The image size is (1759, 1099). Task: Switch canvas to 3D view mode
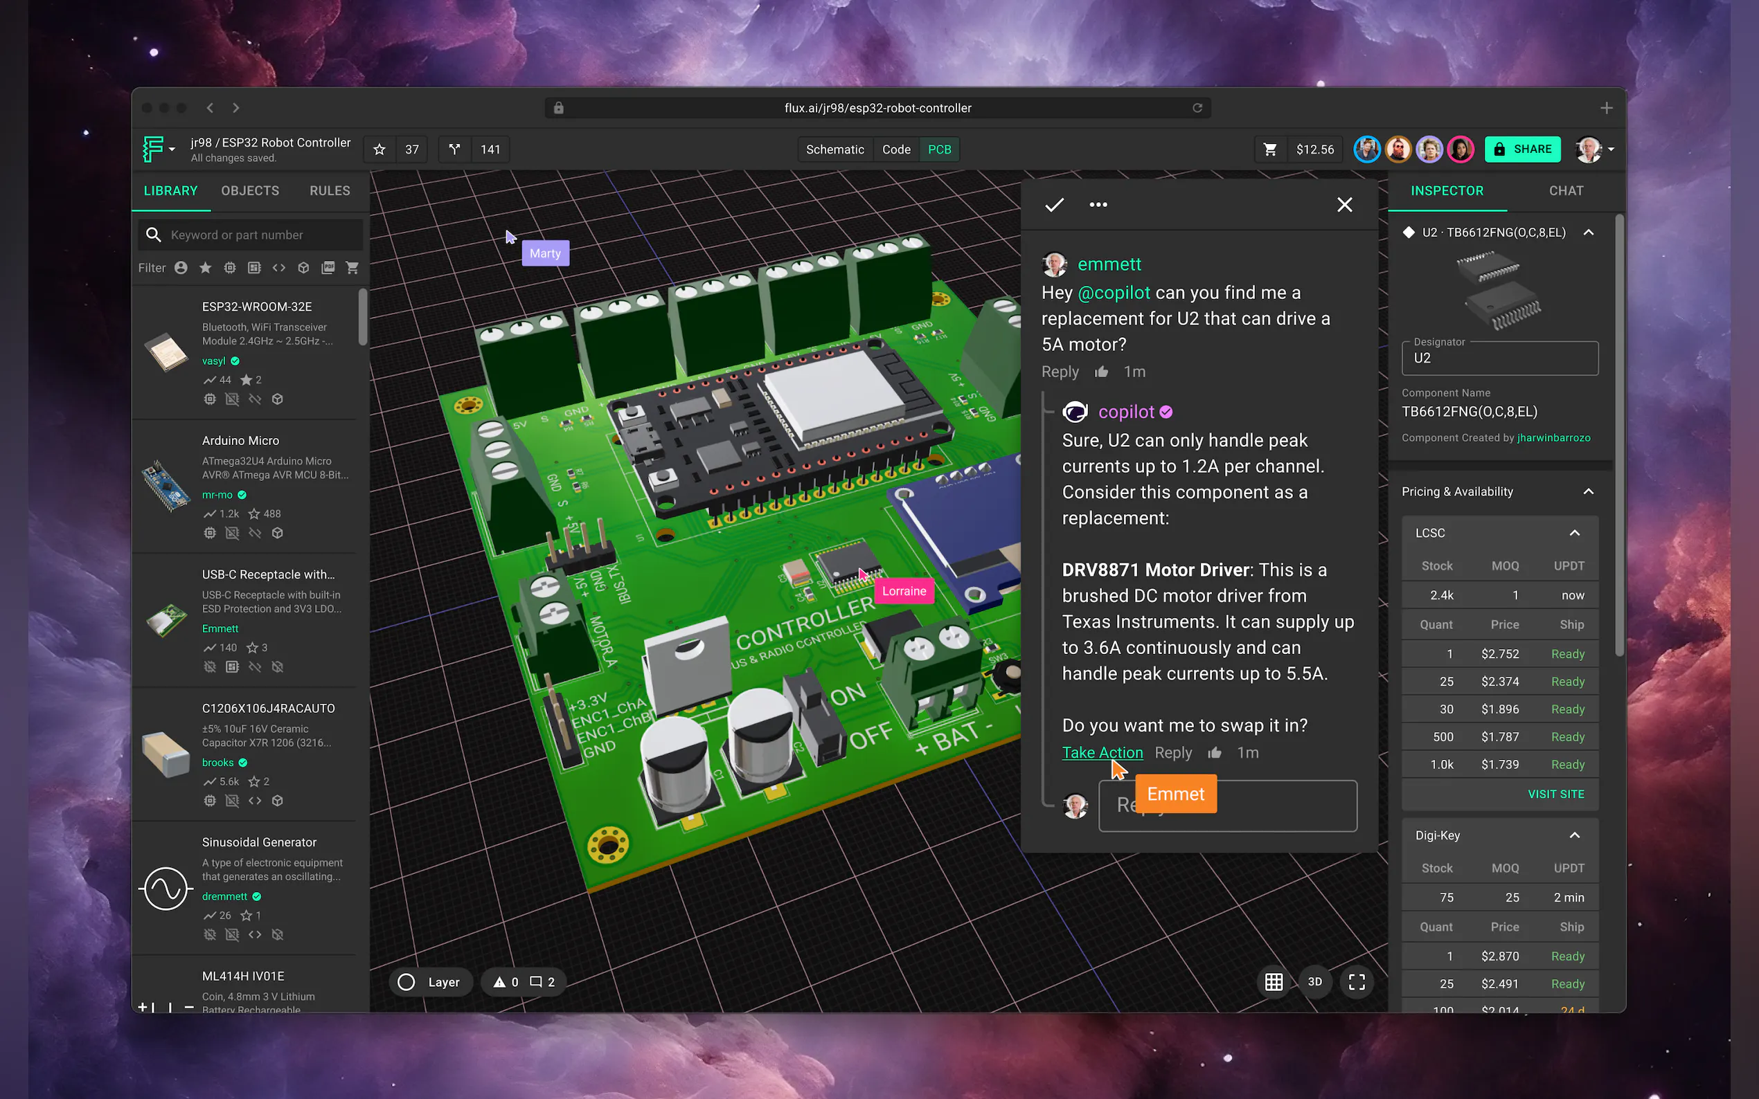tap(1314, 981)
